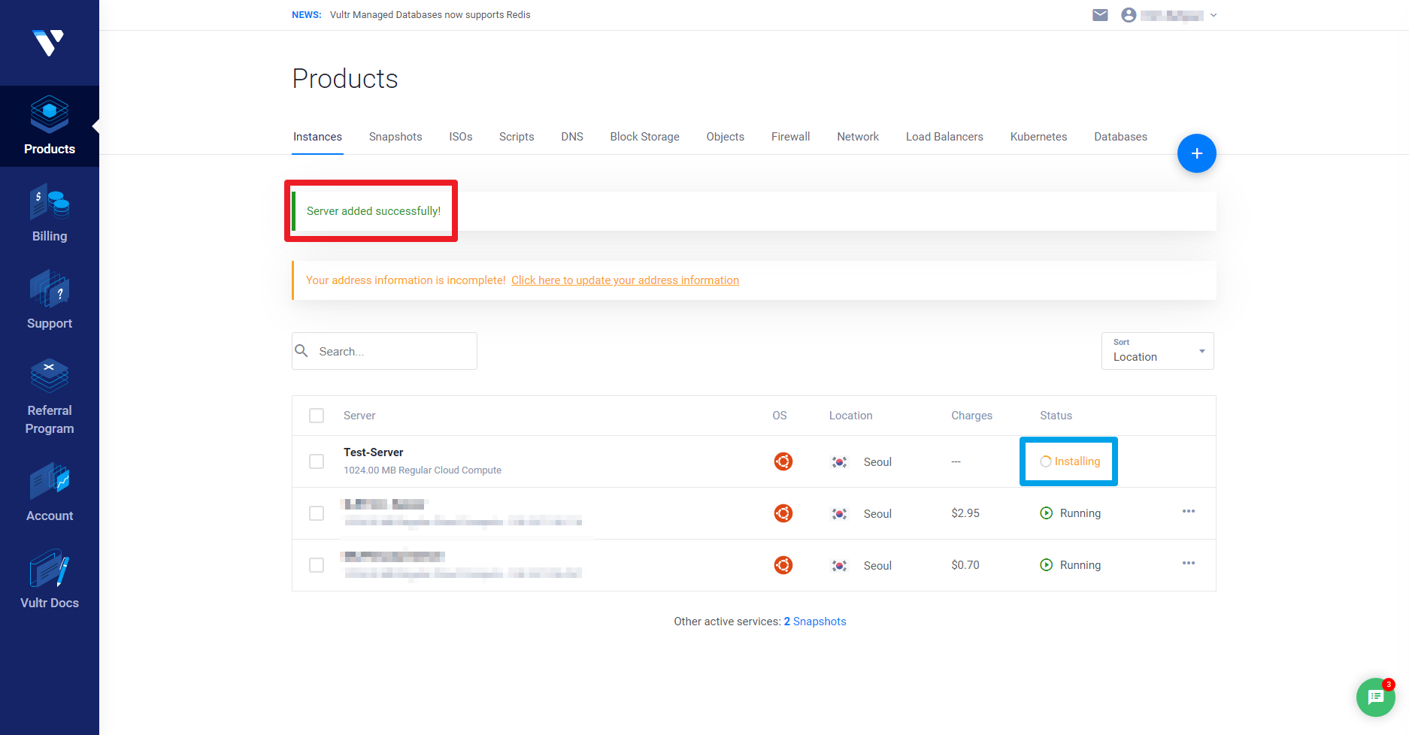Image resolution: width=1409 pixels, height=735 pixels.
Task: Switch to the Snapshots tab
Action: (x=395, y=137)
